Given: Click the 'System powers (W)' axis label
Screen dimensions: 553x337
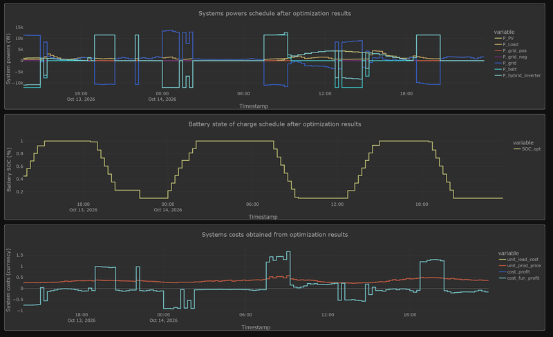Looking at the screenshot, I should click(8, 59).
